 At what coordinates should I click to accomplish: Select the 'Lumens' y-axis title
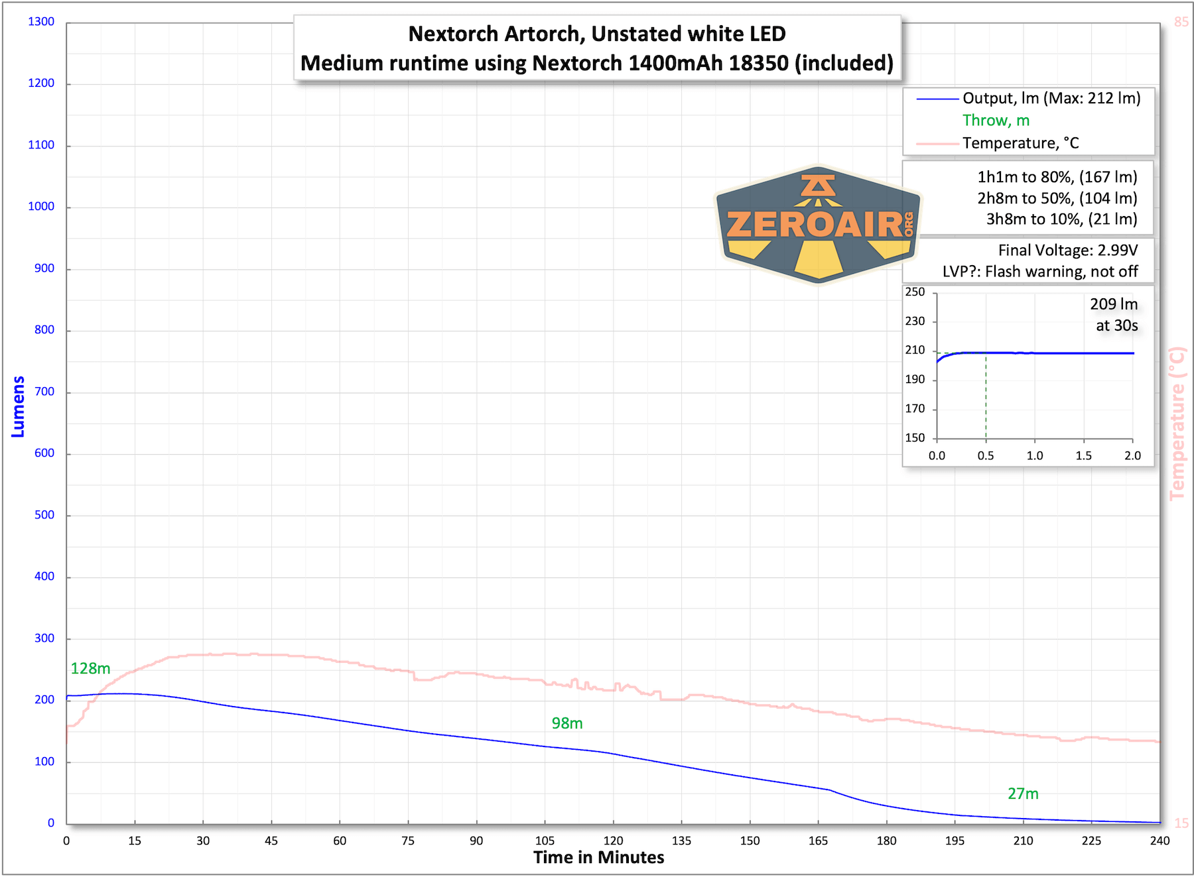(18, 406)
